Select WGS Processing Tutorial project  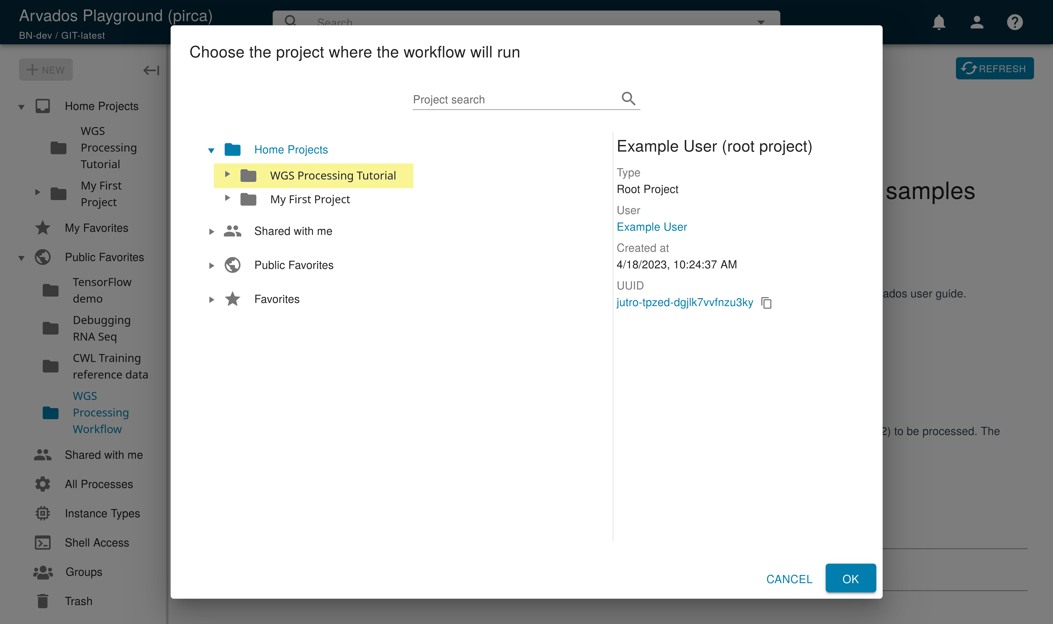(333, 176)
